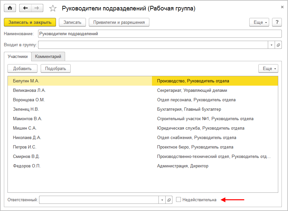Go to the home page icon
The image size is (288, 211).
click(10, 8)
